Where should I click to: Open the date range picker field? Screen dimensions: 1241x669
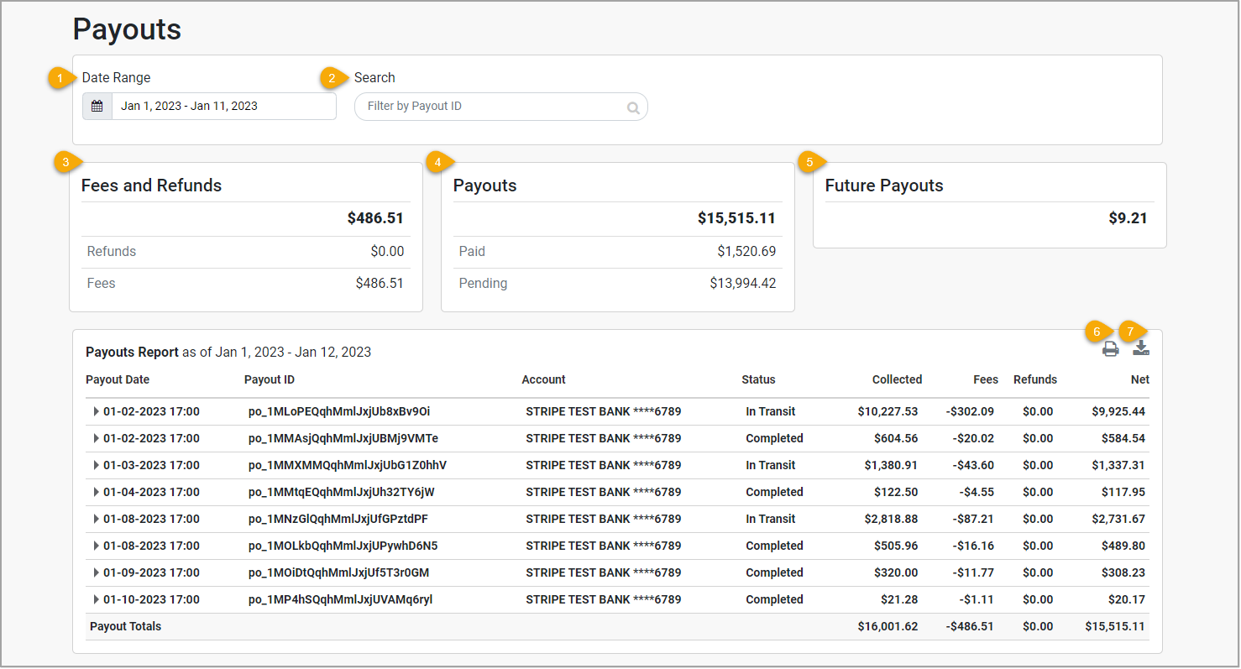tap(224, 106)
